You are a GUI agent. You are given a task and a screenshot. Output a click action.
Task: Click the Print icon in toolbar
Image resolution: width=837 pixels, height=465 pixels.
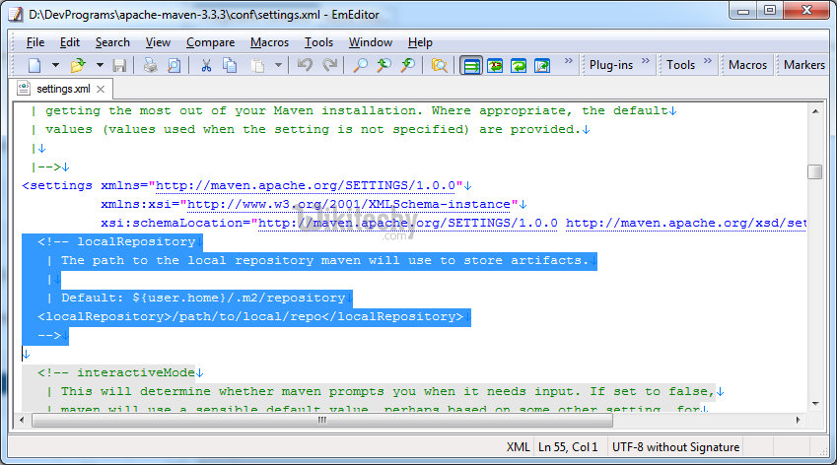pyautogui.click(x=150, y=65)
